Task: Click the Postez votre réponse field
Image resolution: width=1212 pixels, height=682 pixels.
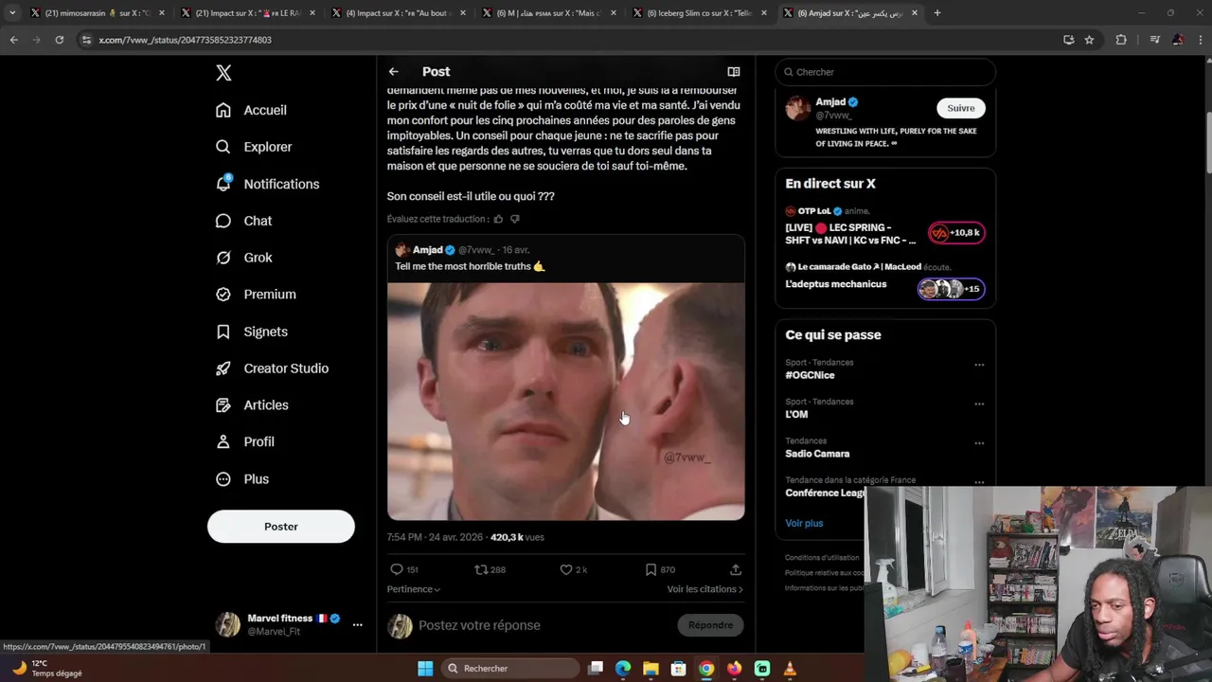Action: pyautogui.click(x=540, y=625)
